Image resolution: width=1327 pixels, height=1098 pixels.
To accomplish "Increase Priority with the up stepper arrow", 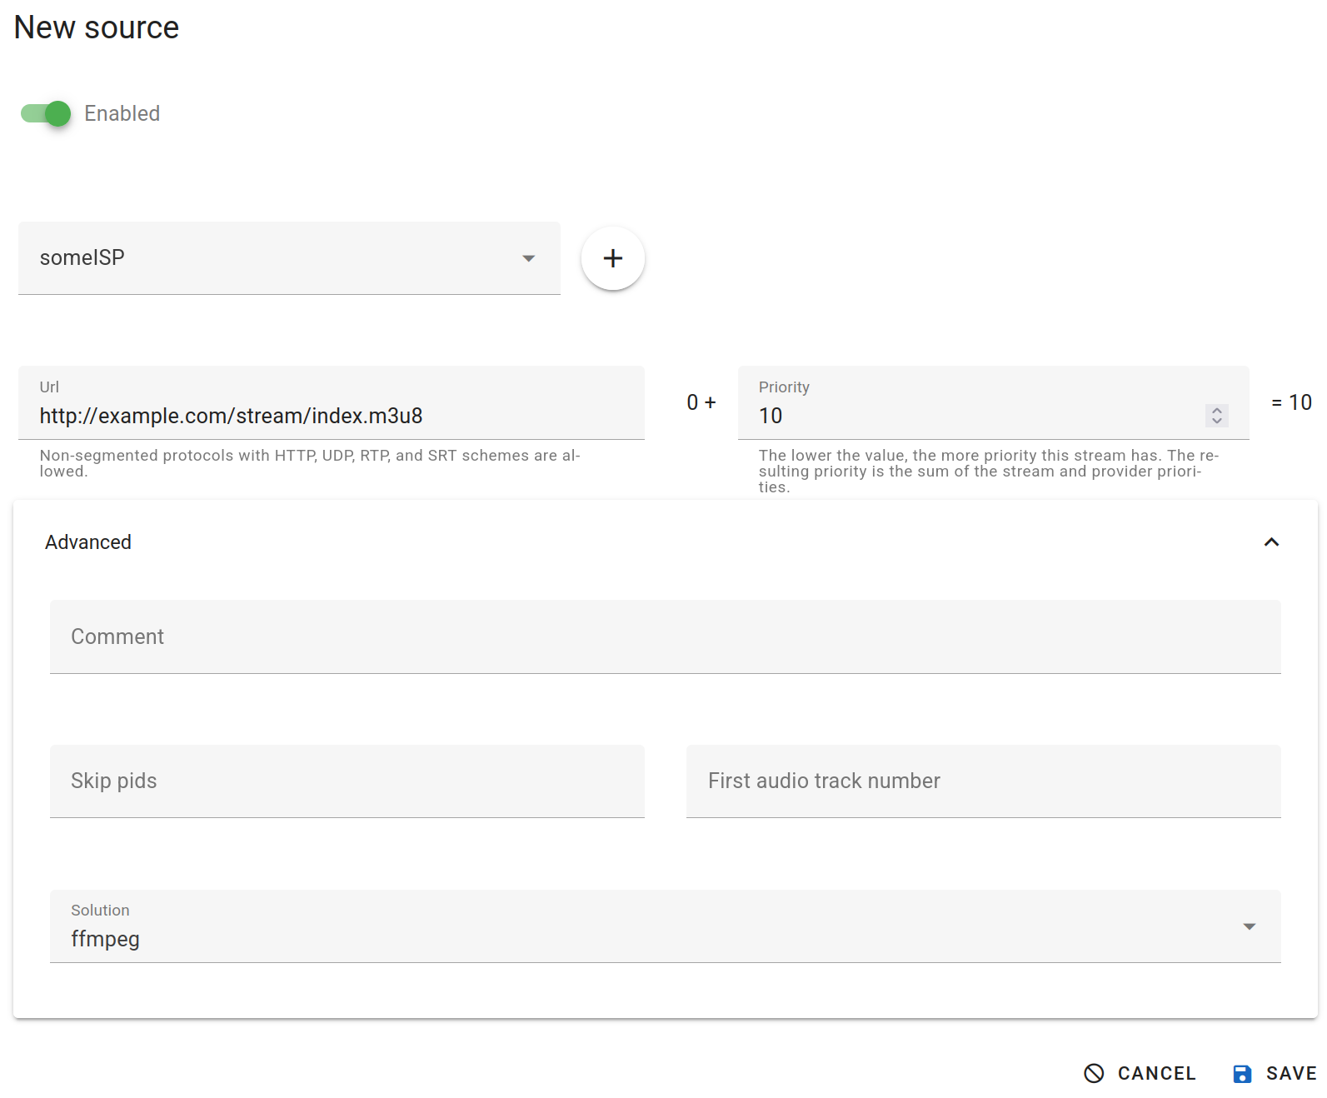I will [x=1217, y=410].
